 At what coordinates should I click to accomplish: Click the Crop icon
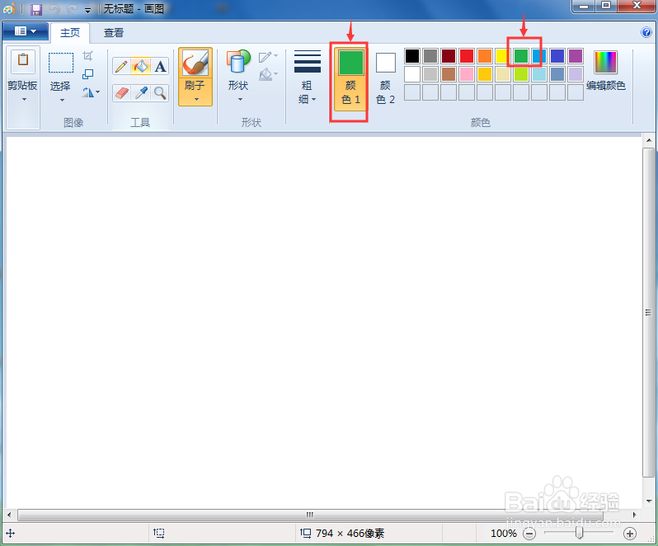point(87,56)
